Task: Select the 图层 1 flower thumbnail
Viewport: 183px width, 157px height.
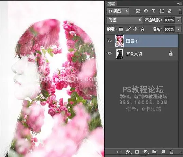Action: click(119, 41)
